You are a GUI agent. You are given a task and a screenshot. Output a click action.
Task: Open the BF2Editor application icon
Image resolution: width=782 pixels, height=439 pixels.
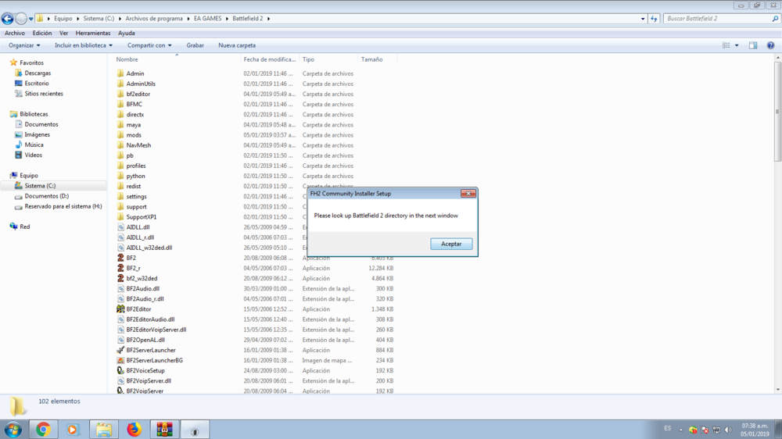120,309
